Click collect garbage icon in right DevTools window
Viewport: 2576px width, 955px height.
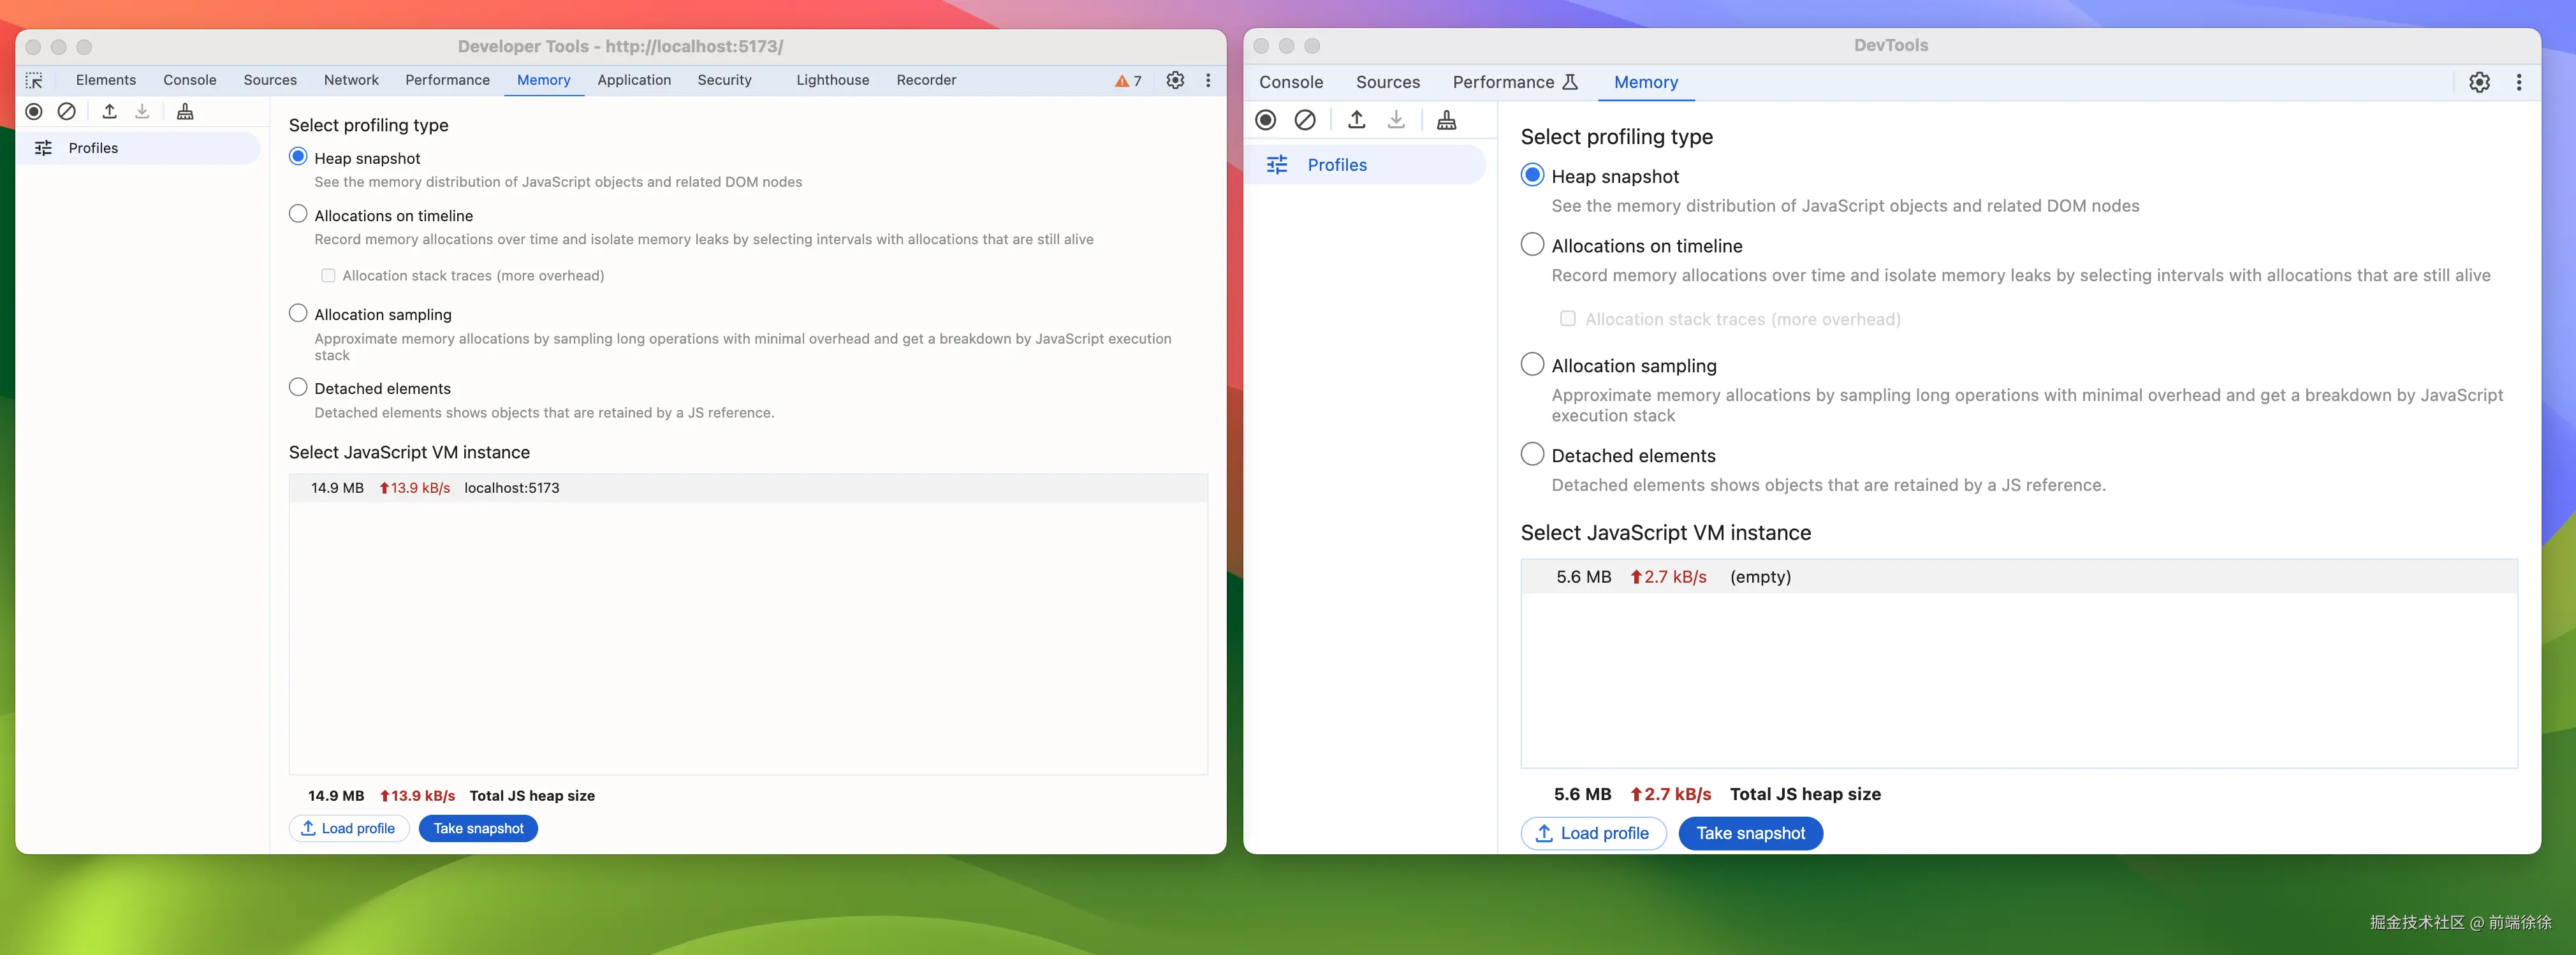(x=1446, y=120)
